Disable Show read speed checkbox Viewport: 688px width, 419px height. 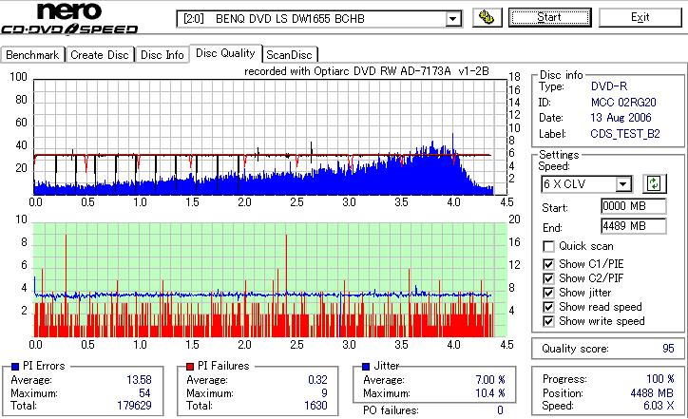[548, 307]
